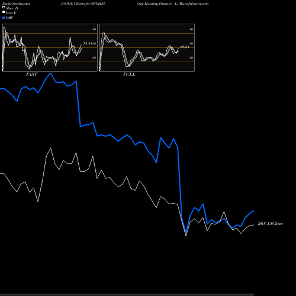The width and height of the screenshot is (296, 296).
Task: Click the 20 axis label in FULL chart
Action: click(x=191, y=57)
